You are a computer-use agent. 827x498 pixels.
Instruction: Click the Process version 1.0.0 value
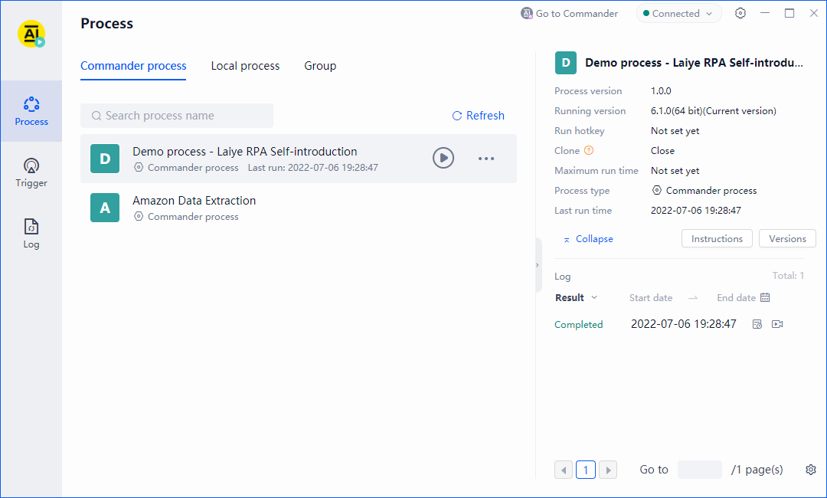pyautogui.click(x=661, y=90)
